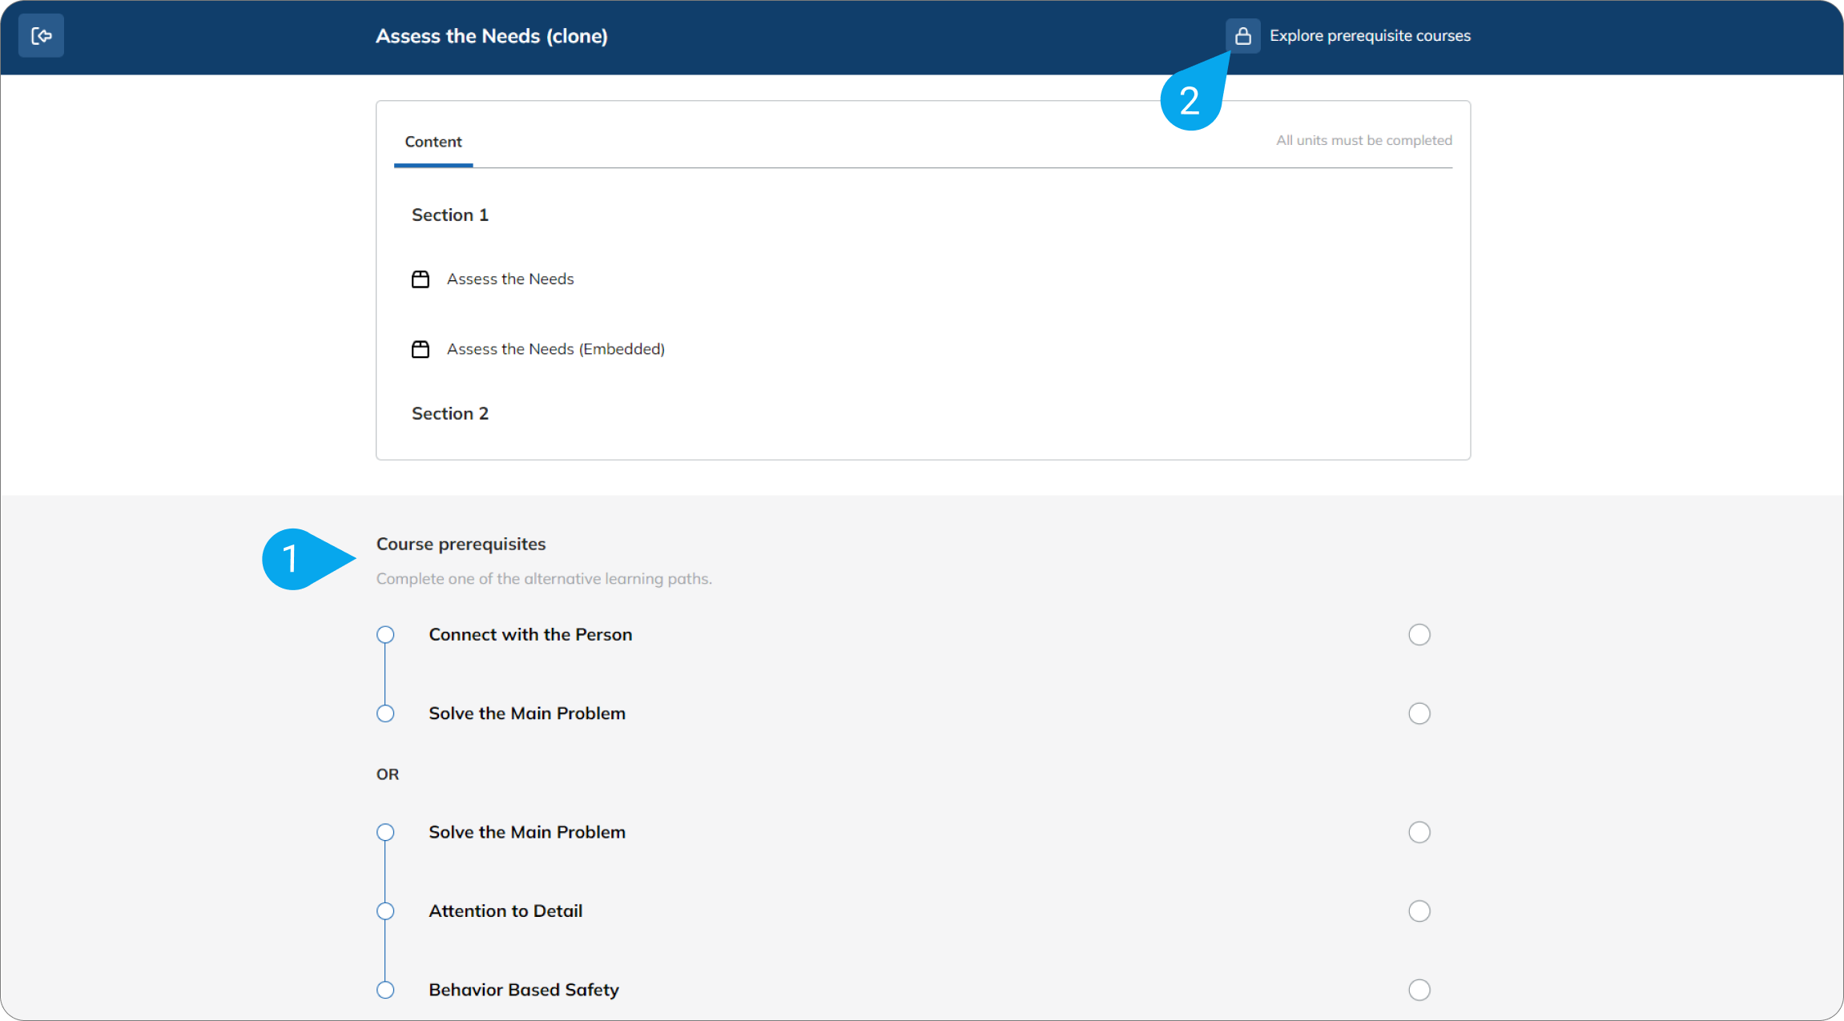Click the Section 1 heading

coord(449,215)
